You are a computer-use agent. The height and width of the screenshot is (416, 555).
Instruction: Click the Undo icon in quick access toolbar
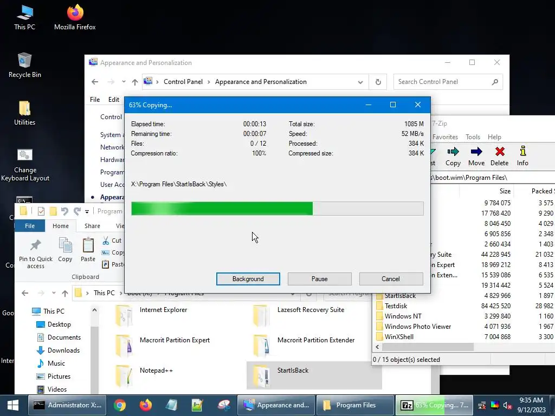[x=64, y=211]
